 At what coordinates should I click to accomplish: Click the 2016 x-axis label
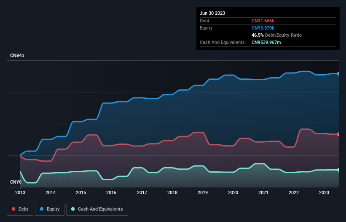click(x=111, y=192)
